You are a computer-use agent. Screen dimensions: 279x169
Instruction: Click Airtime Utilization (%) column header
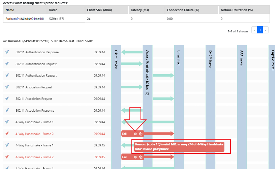pyautogui.click(x=237, y=10)
